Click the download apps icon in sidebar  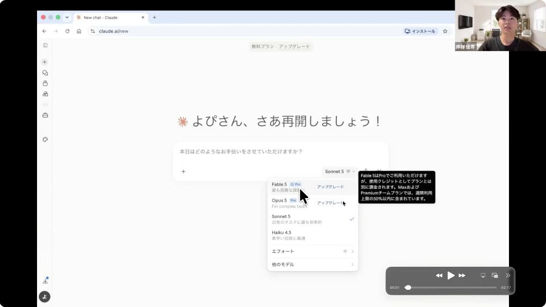tap(45, 281)
